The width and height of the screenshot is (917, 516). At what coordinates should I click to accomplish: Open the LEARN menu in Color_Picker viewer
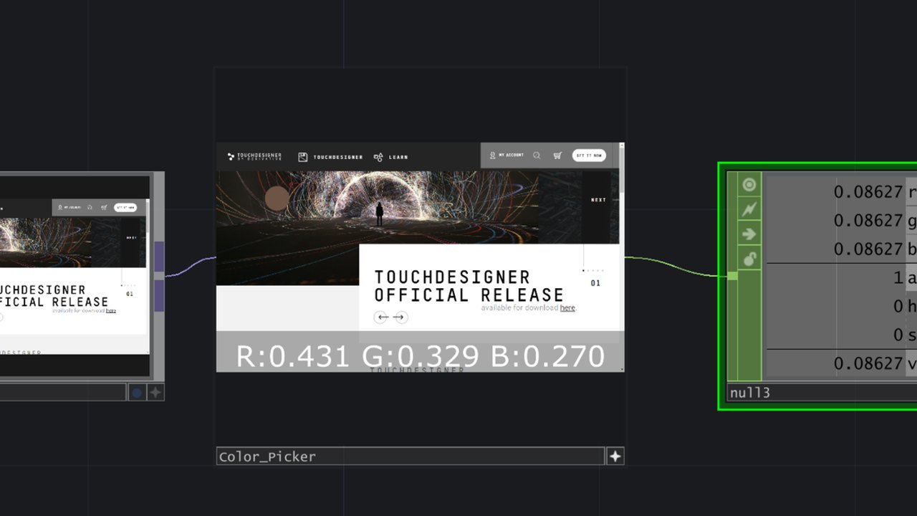[390, 157]
